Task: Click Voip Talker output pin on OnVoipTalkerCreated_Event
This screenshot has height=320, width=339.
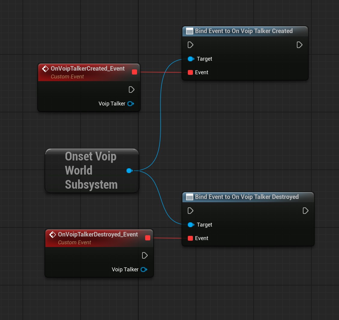Action: point(131,104)
